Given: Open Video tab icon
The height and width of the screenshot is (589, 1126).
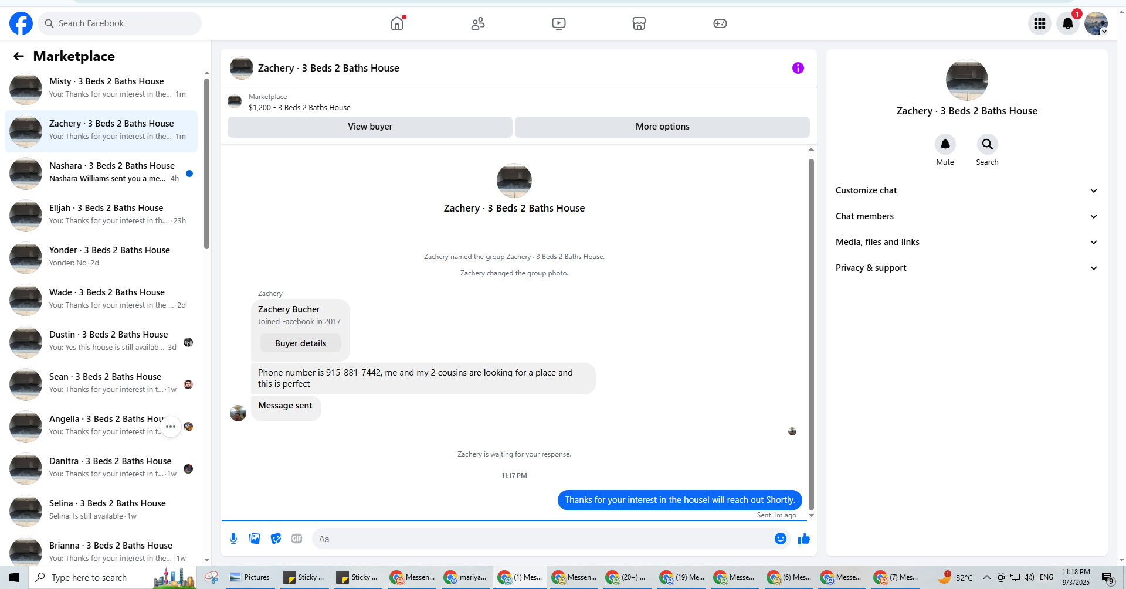Looking at the screenshot, I should [559, 23].
